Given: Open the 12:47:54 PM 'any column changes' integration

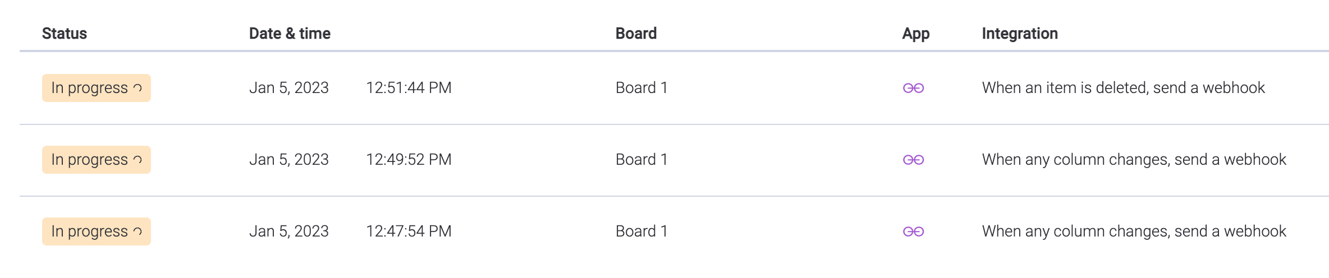Looking at the screenshot, I should [x=1134, y=231].
